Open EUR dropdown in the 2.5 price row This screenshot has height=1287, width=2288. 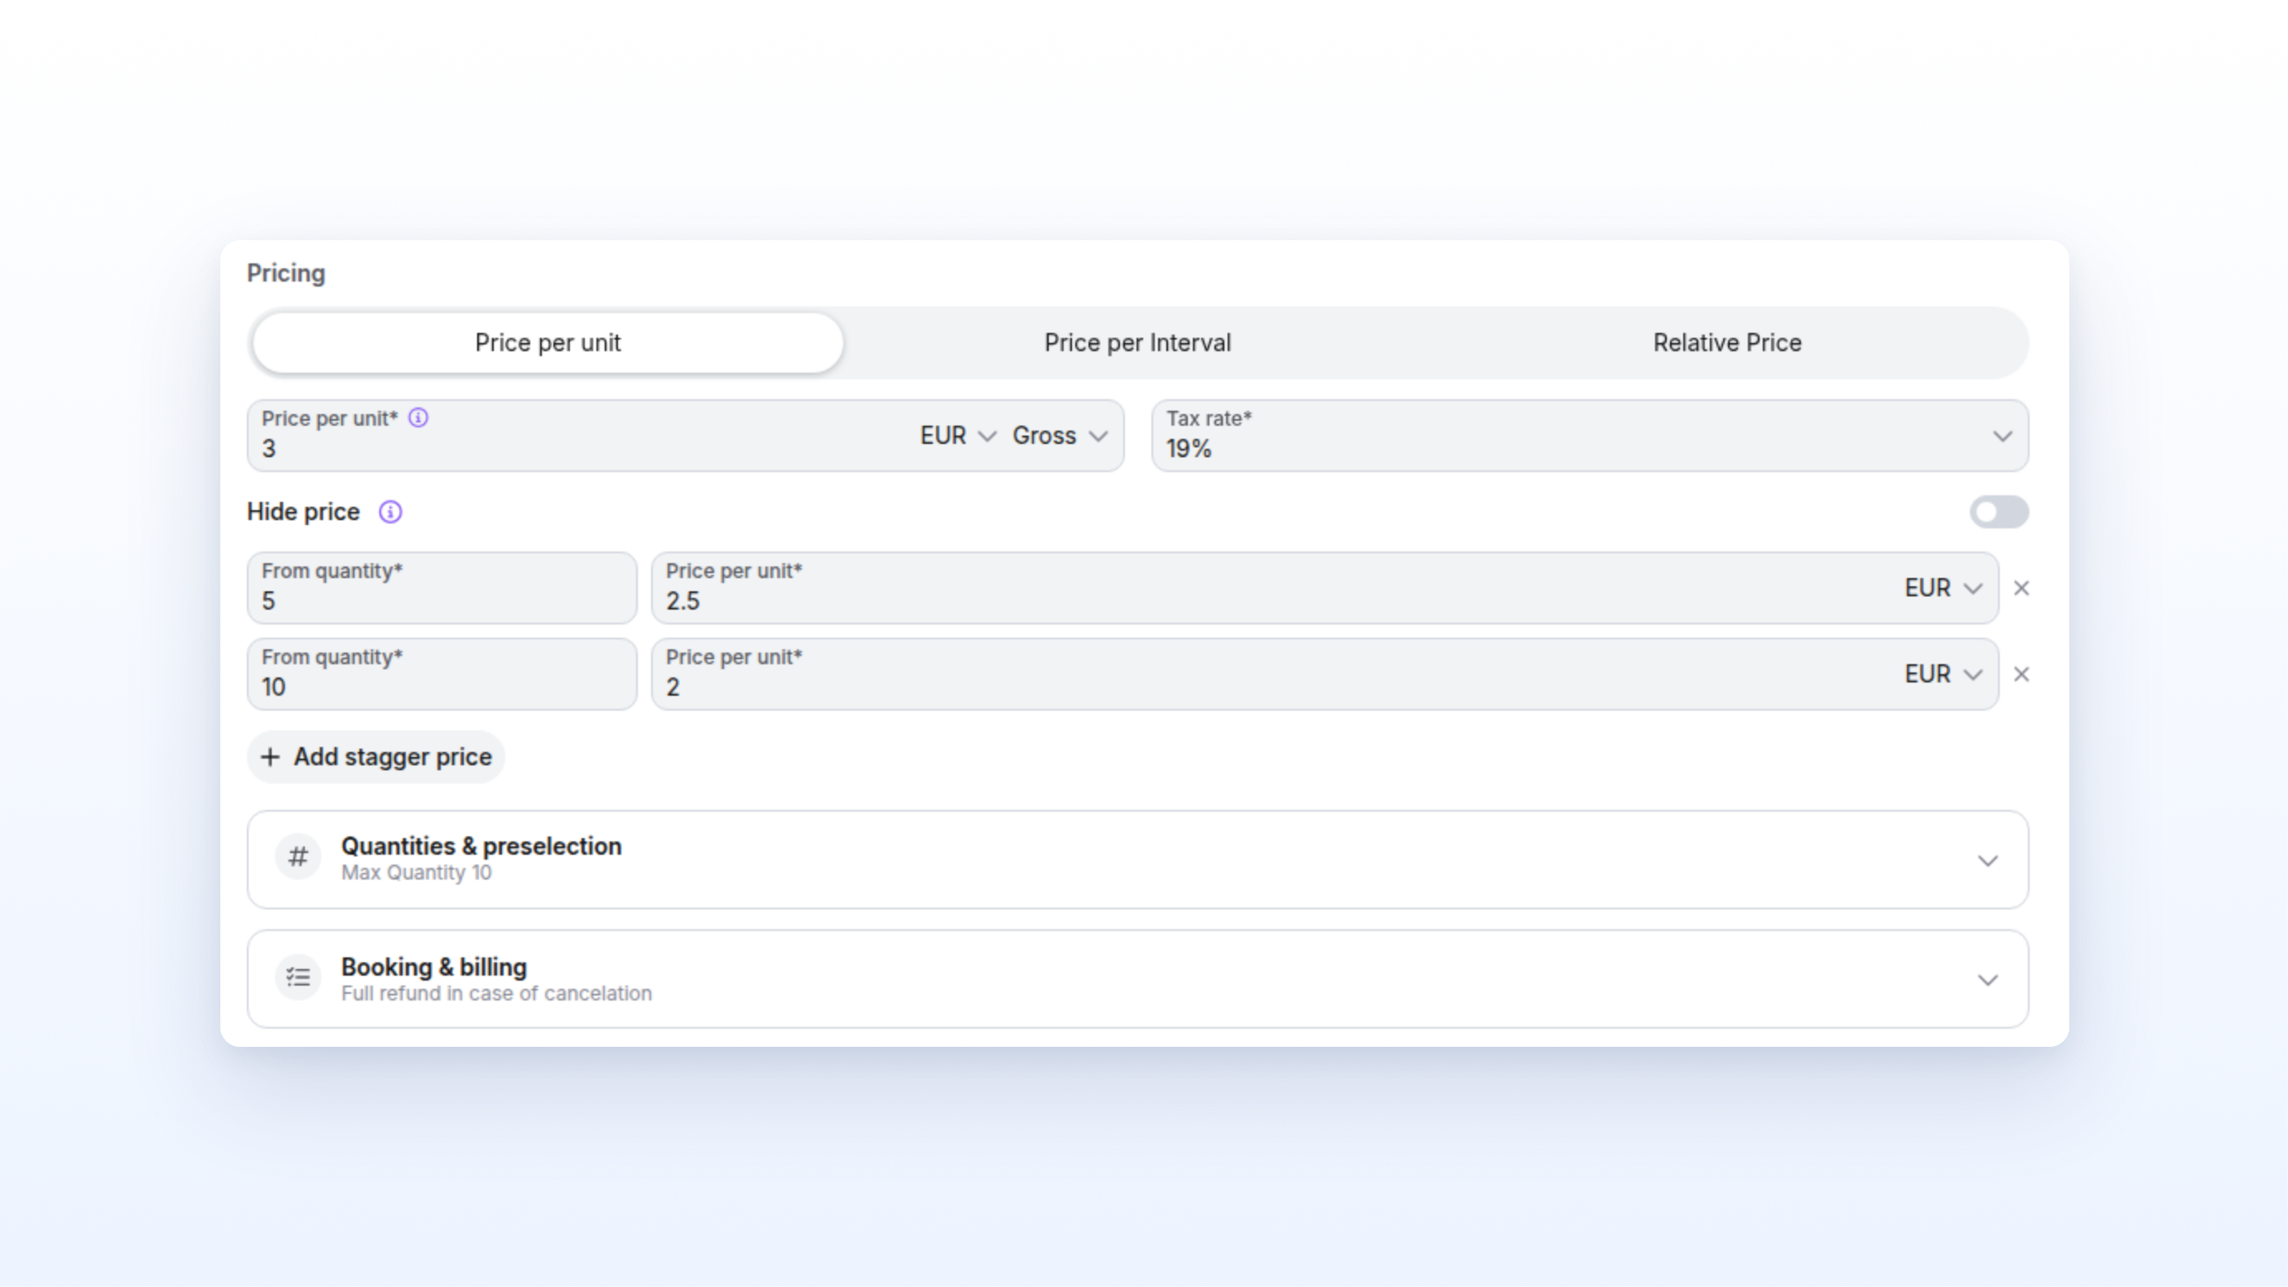tap(1943, 588)
